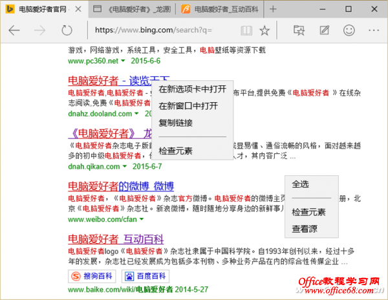Image resolution: width=388 pixels, height=300 pixels.
Task: Open reading view book icon
Action: pos(245,30)
